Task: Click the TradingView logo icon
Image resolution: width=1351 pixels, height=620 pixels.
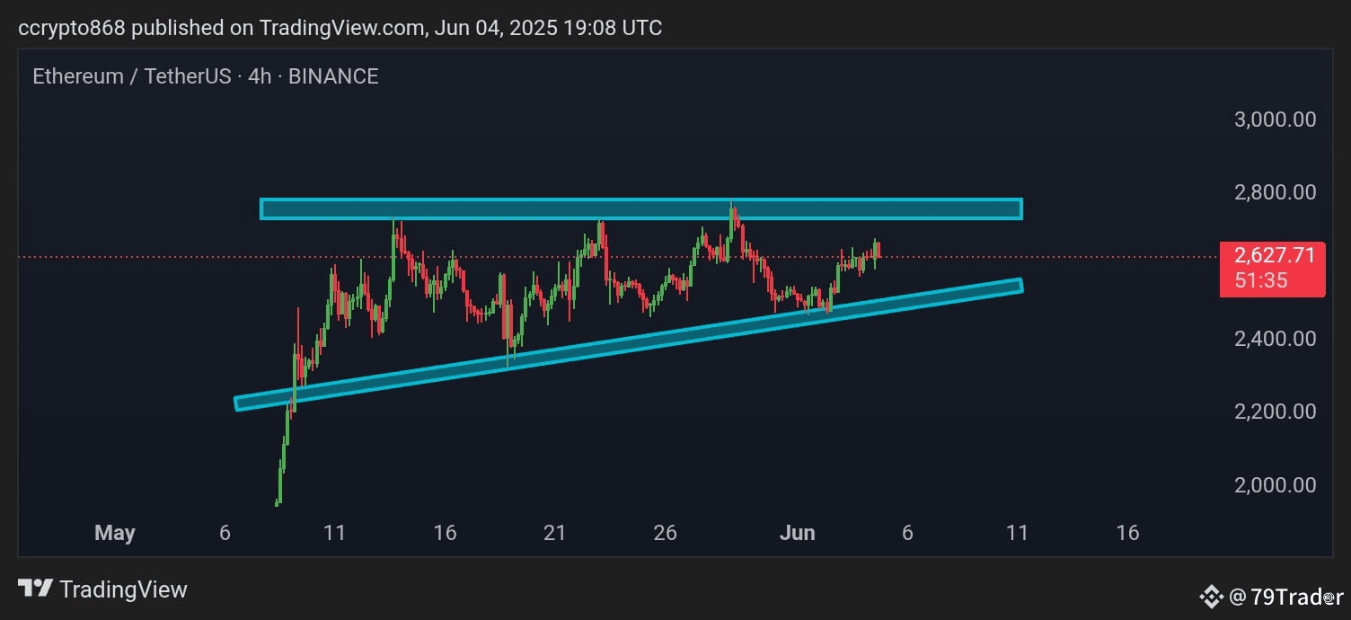Action: click(x=35, y=589)
